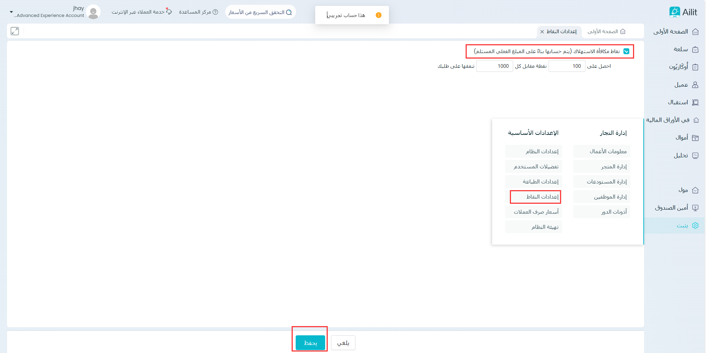Click the fullscreen expand icon
This screenshot has width=706, height=353.
[15, 31]
